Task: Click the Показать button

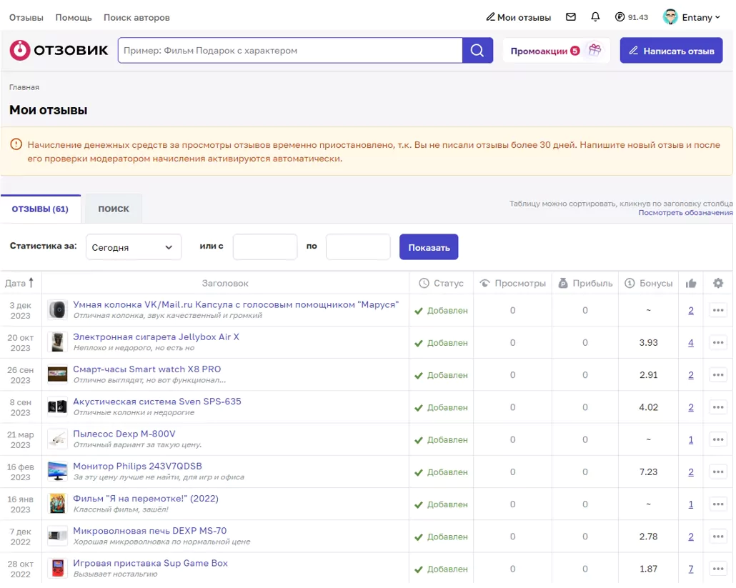Action: [x=429, y=246]
